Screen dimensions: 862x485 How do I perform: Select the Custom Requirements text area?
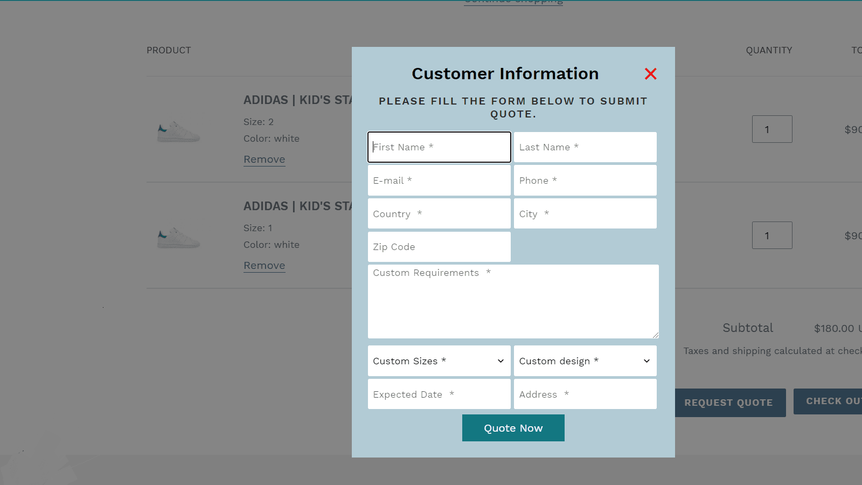pos(513,301)
